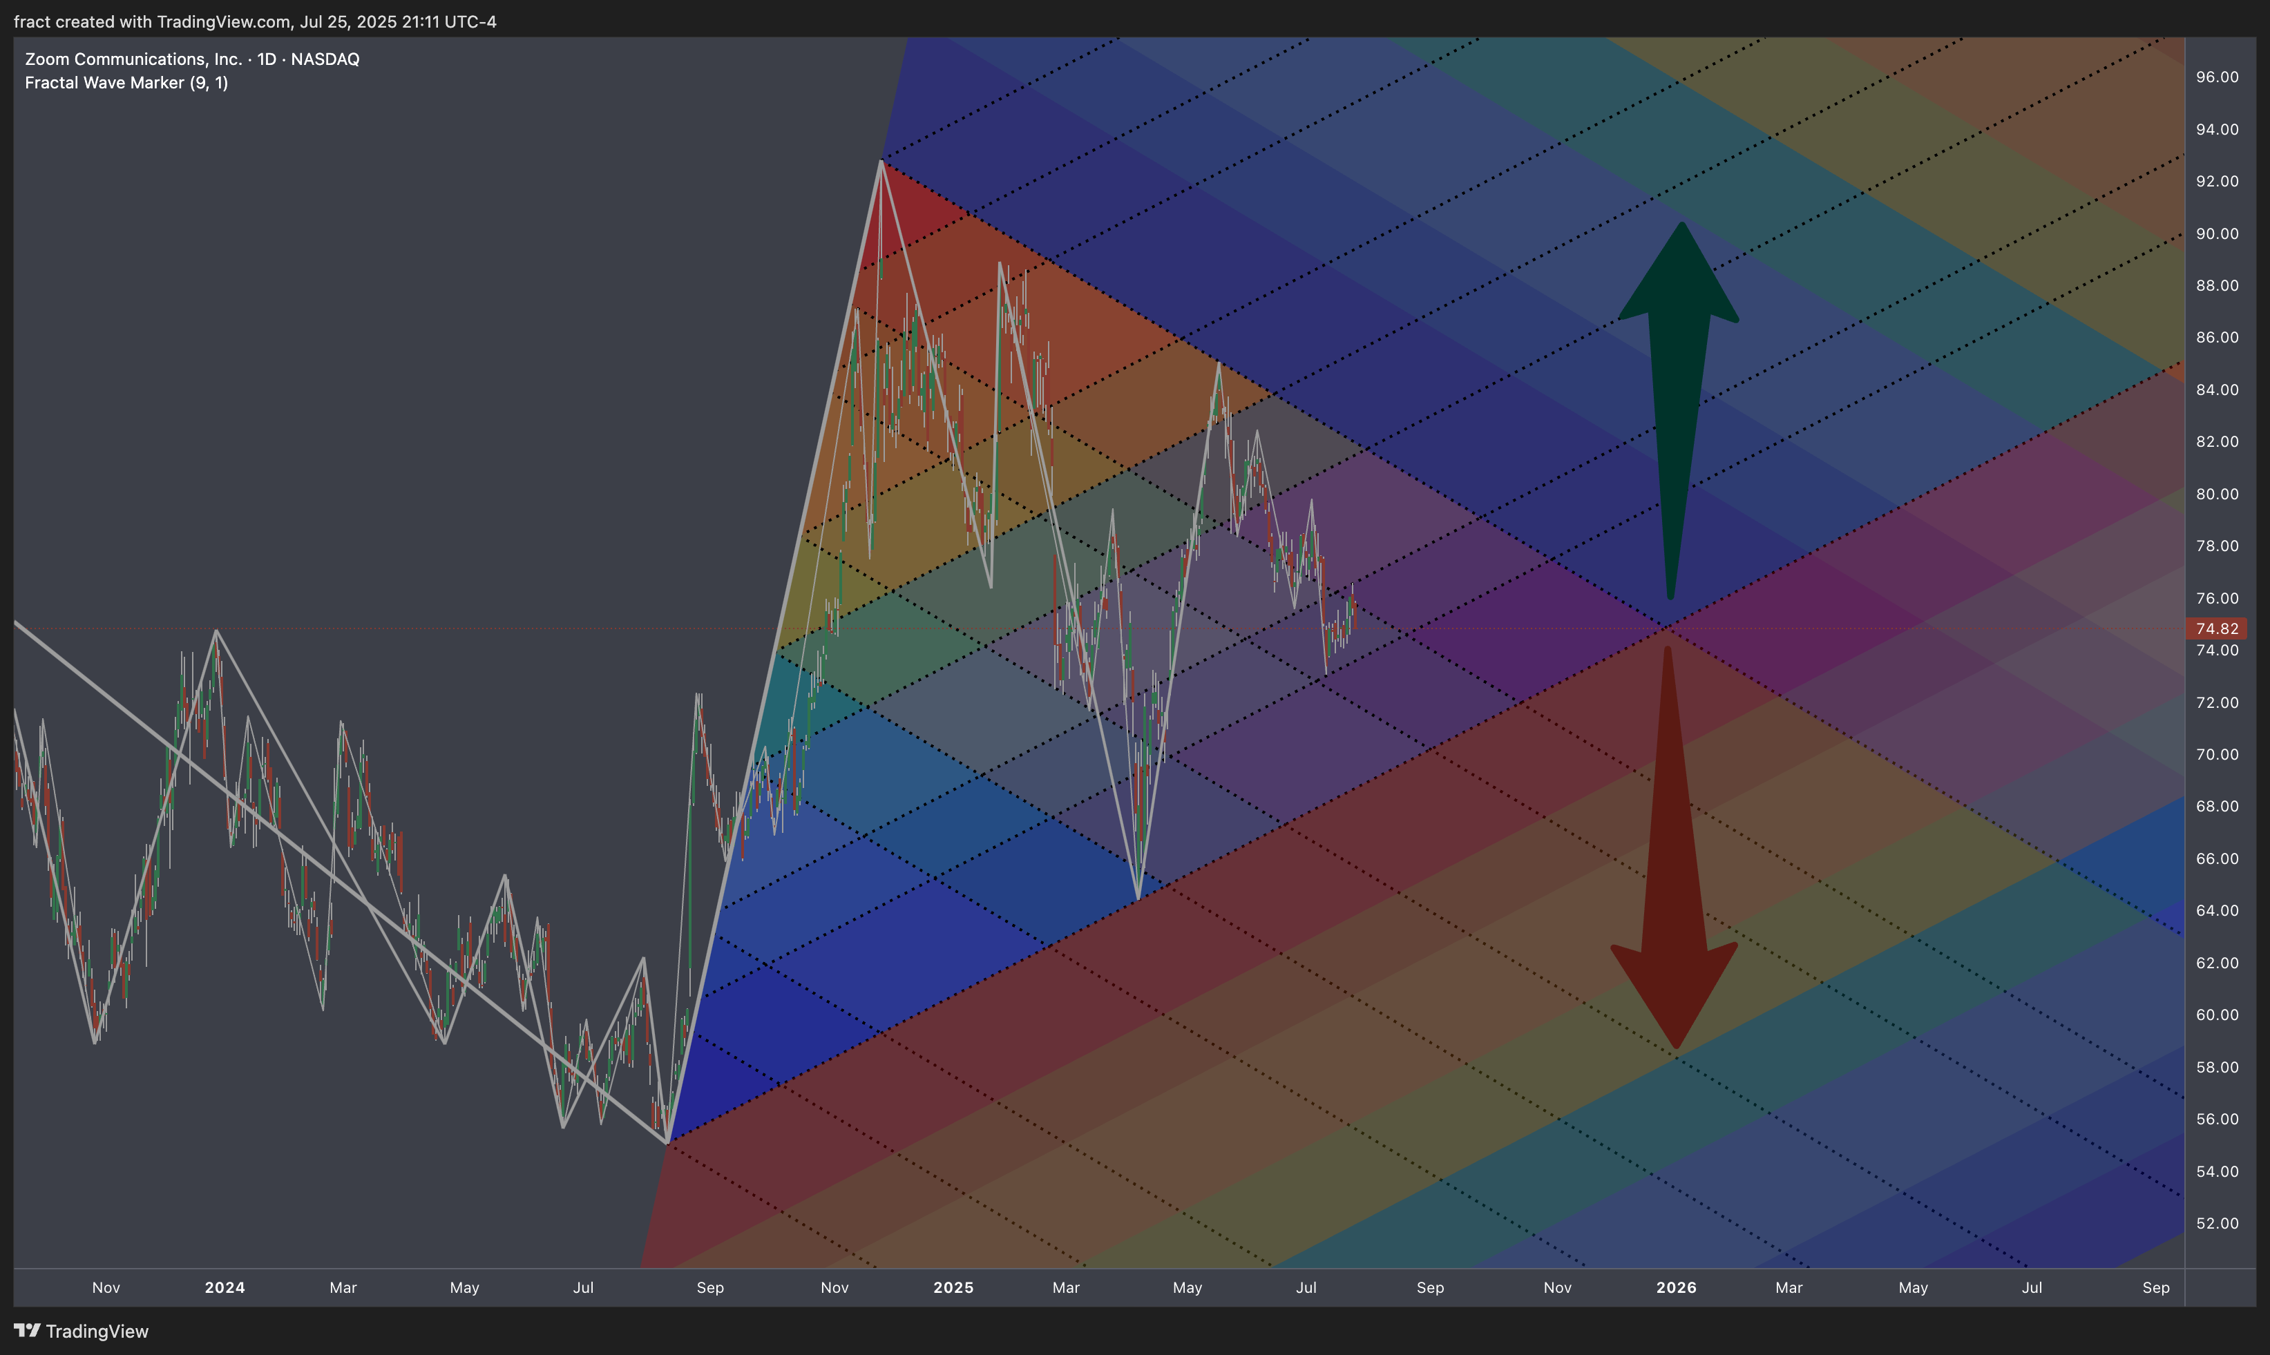
Task: Click the 94.00 price axis label
Action: (x=2217, y=128)
